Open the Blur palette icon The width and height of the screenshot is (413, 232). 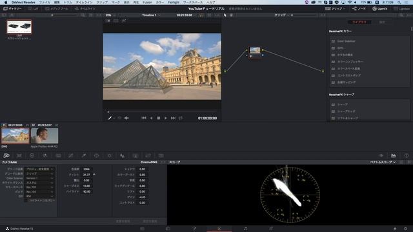pyautogui.click(x=122, y=156)
